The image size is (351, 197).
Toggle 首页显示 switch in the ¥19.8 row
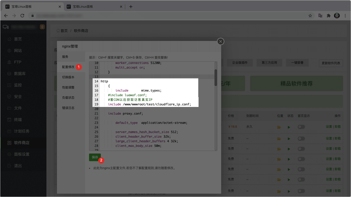pos(301,127)
